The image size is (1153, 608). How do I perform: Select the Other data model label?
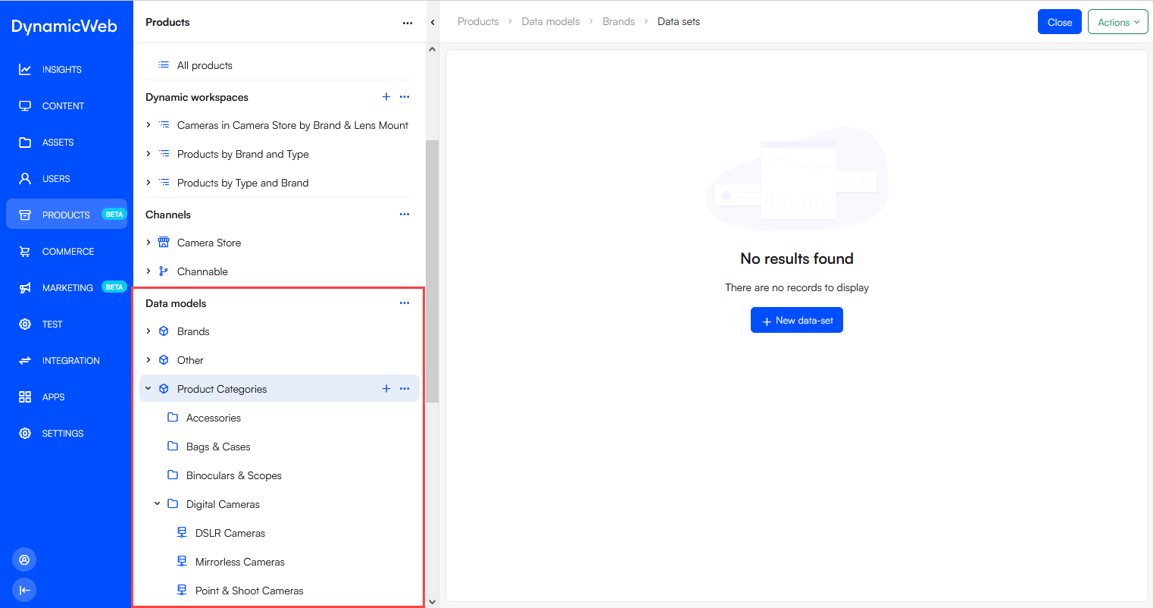(190, 360)
